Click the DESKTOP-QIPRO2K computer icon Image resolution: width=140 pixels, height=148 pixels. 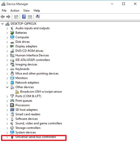[7, 24]
